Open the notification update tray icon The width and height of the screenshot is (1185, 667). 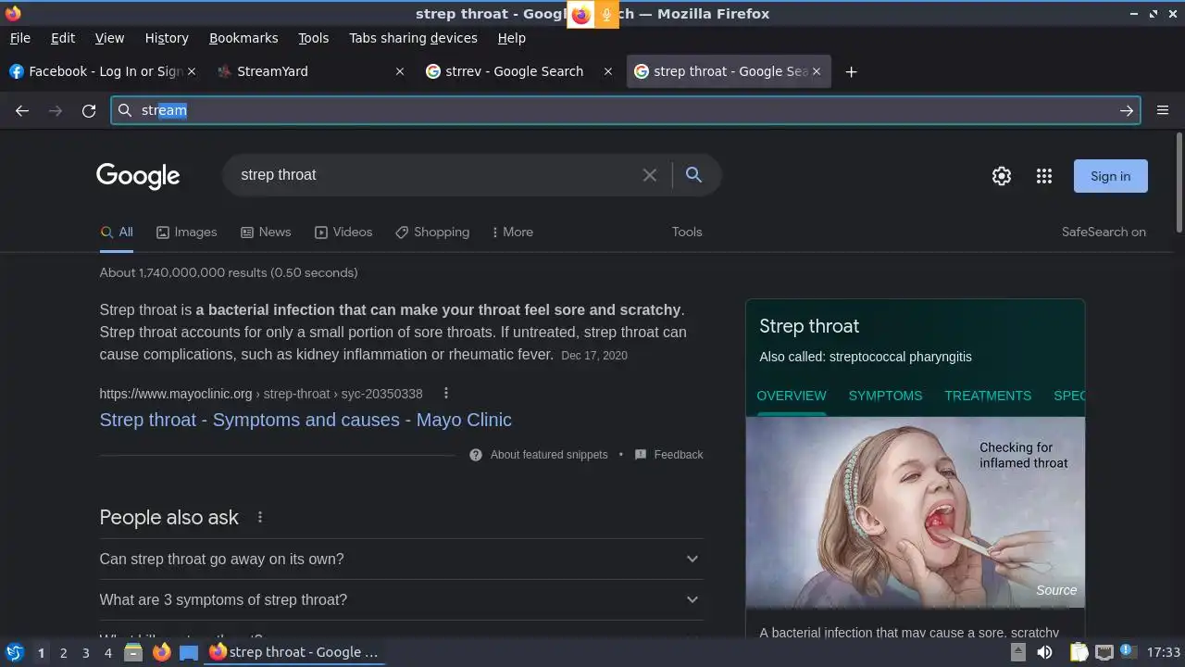pyautogui.click(x=1128, y=651)
